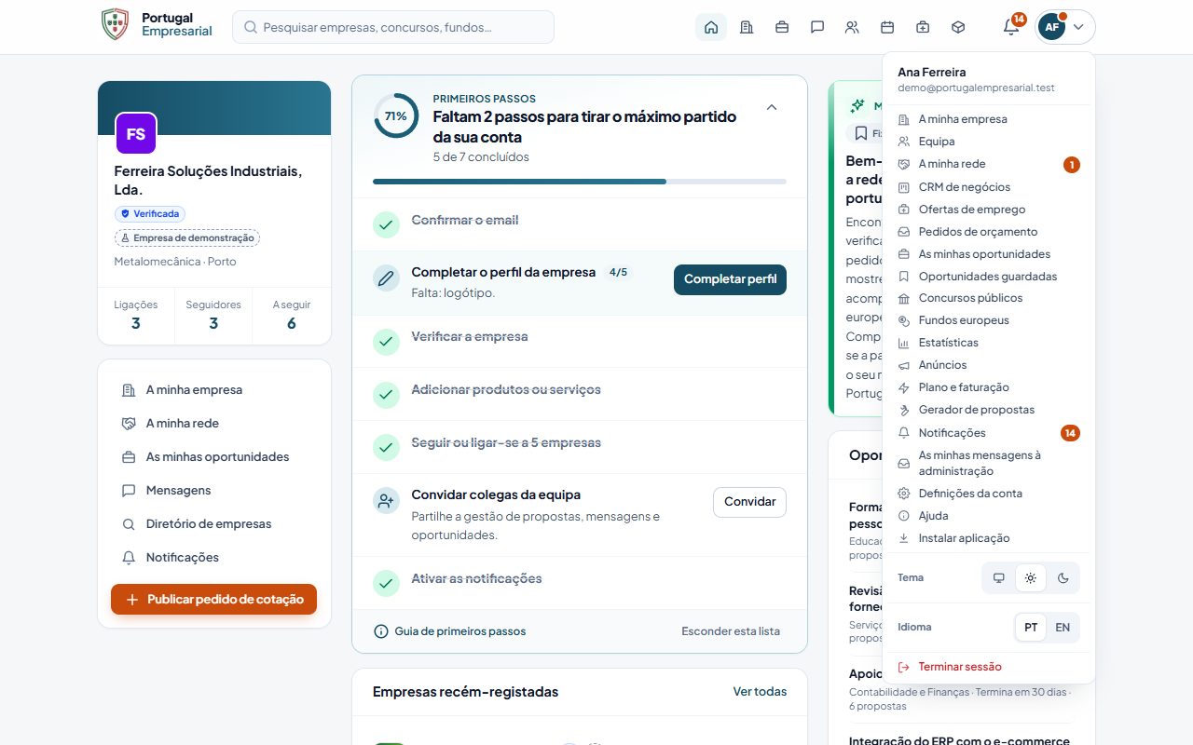
Task: Click the lightning icon beside Plano e faturação
Action: (903, 387)
